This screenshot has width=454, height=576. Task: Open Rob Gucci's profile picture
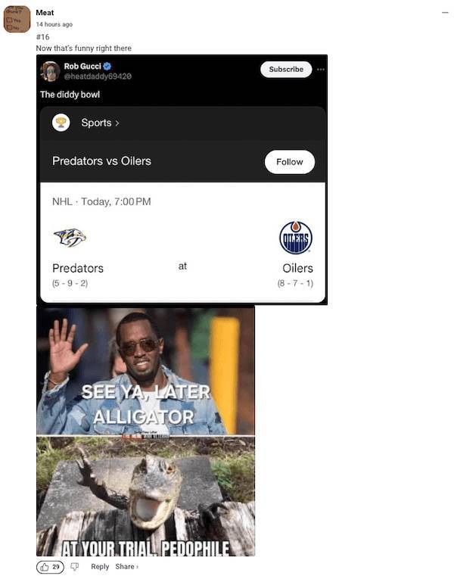click(x=50, y=71)
